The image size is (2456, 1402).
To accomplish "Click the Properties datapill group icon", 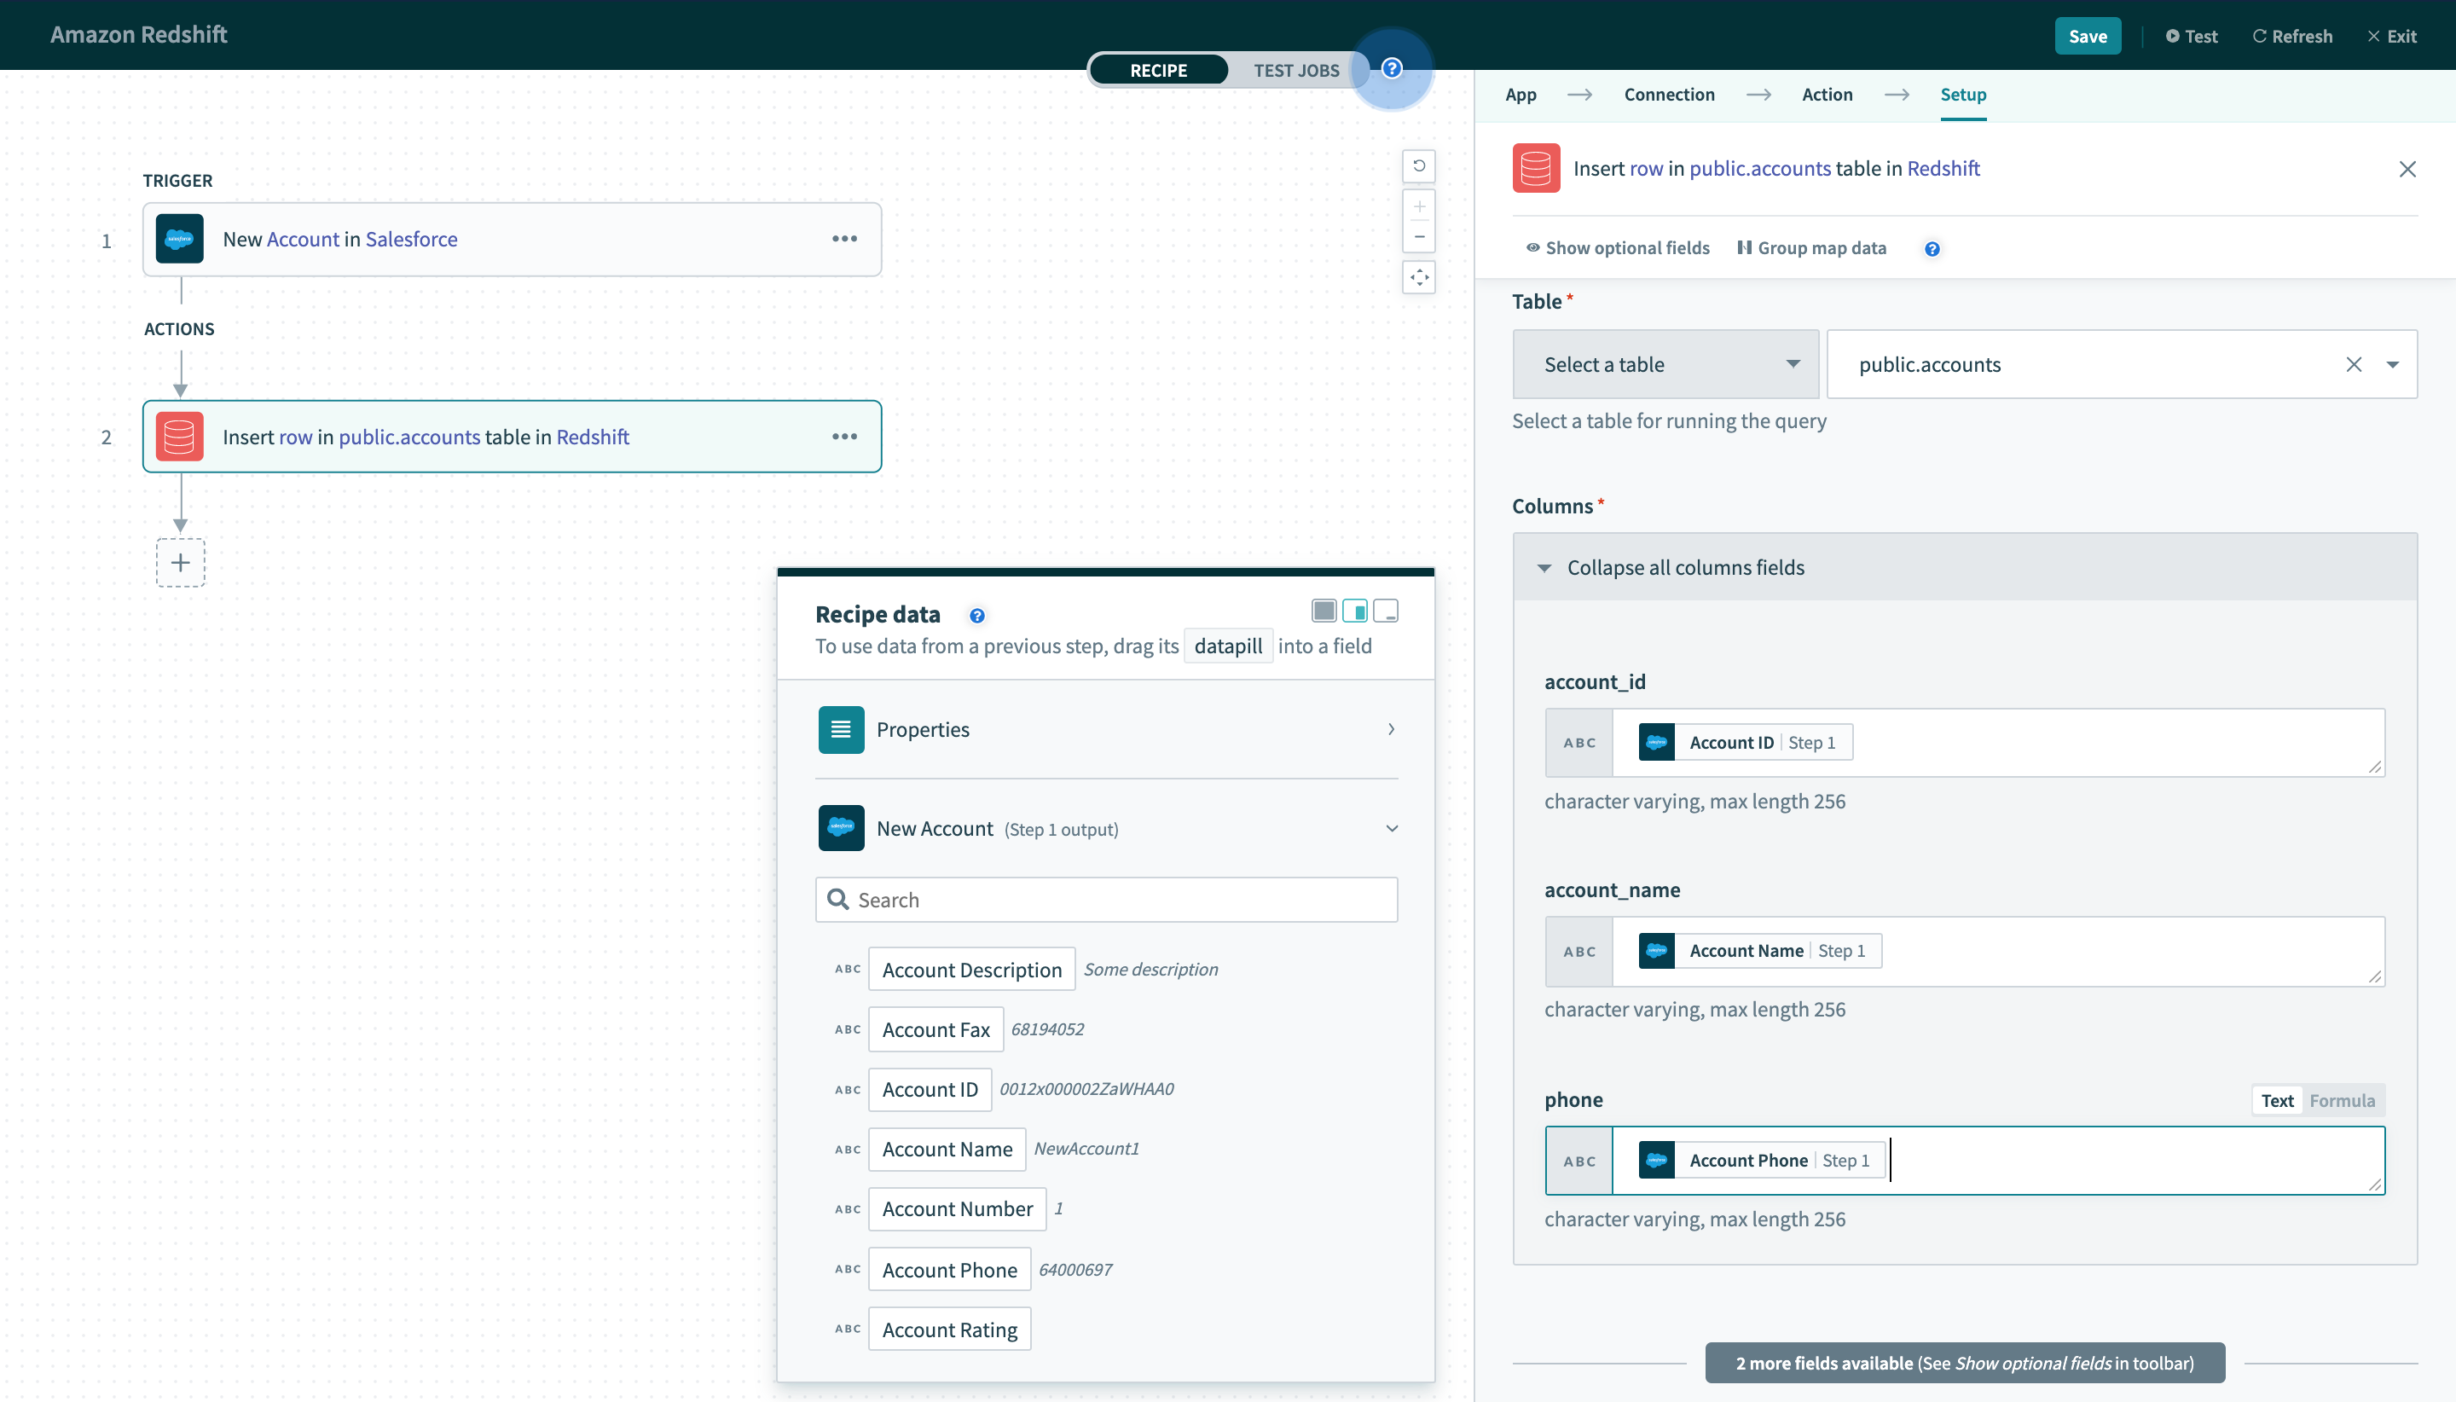I will tap(840, 729).
